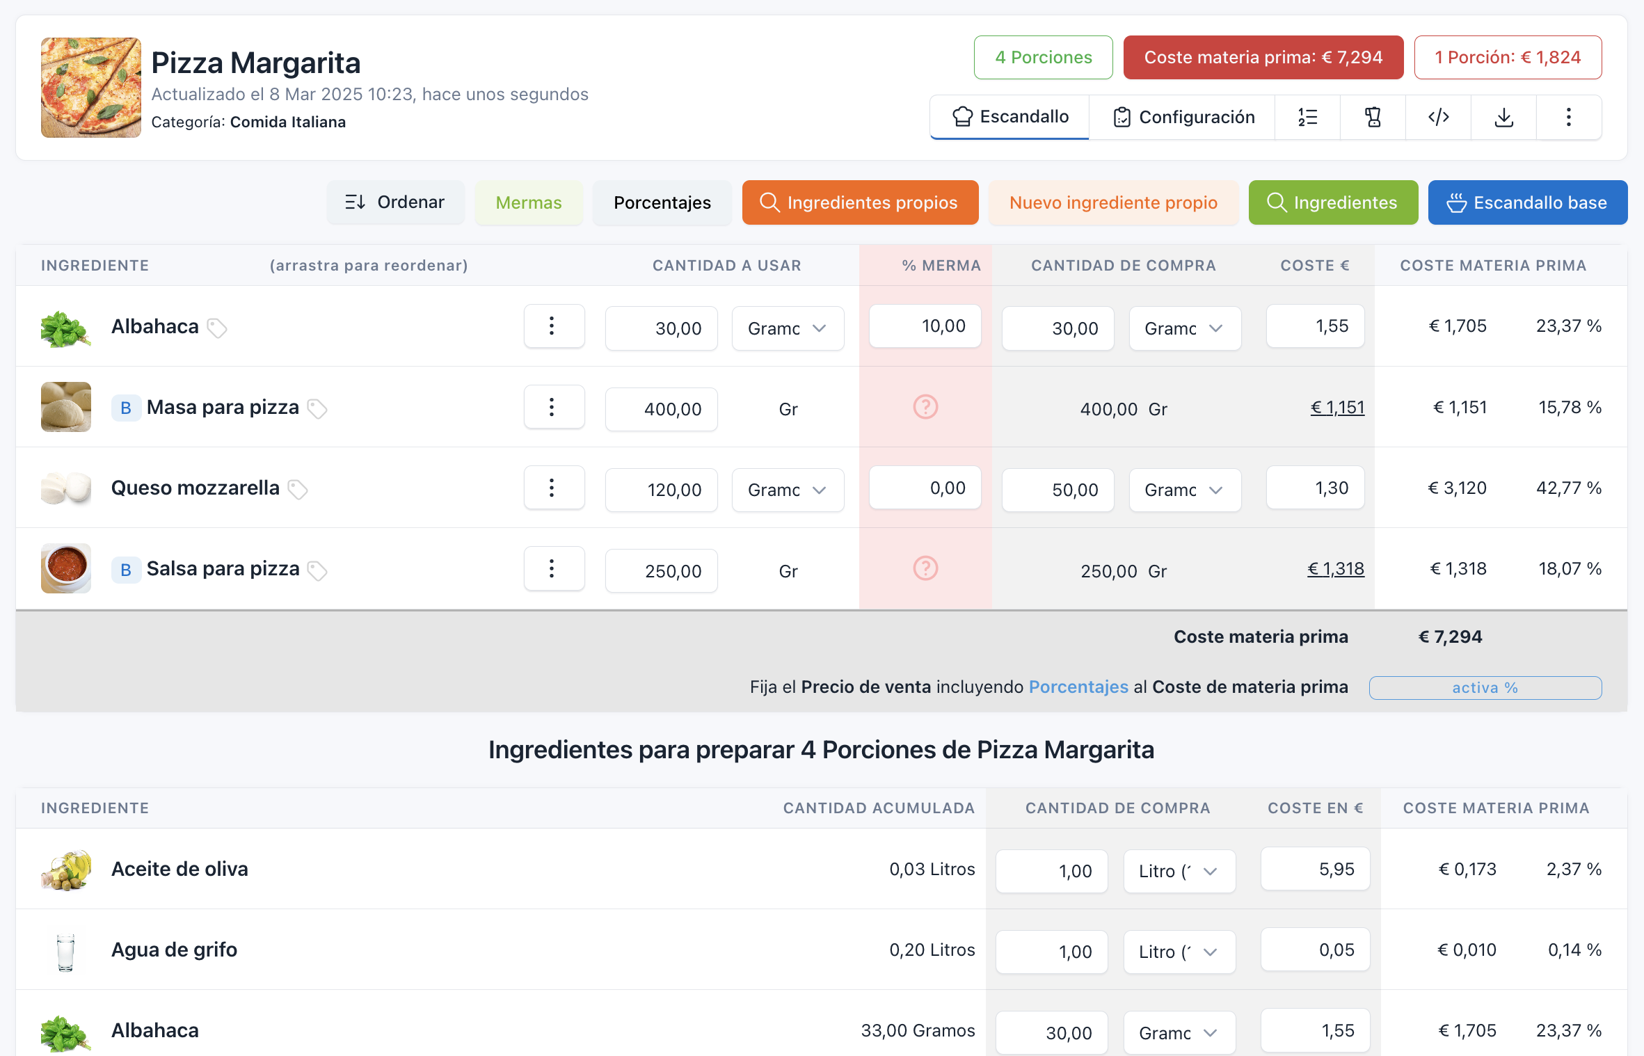Click Aceite de oliva thumbnail
Image resolution: width=1644 pixels, height=1056 pixels.
[65, 870]
